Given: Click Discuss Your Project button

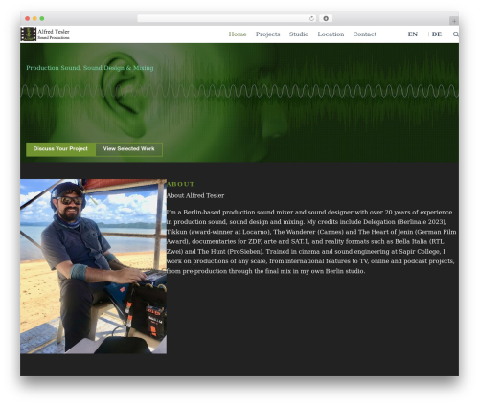Looking at the screenshot, I should pyautogui.click(x=60, y=149).
